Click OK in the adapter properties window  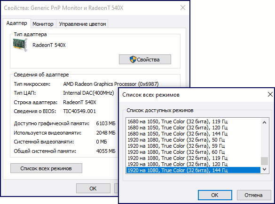click(93, 189)
